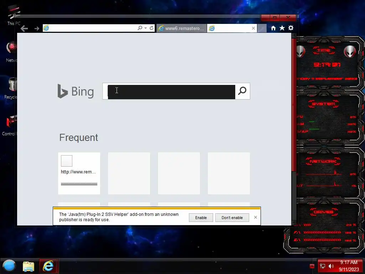
Task: Select the third empty frequent tile
Action: pos(179,173)
